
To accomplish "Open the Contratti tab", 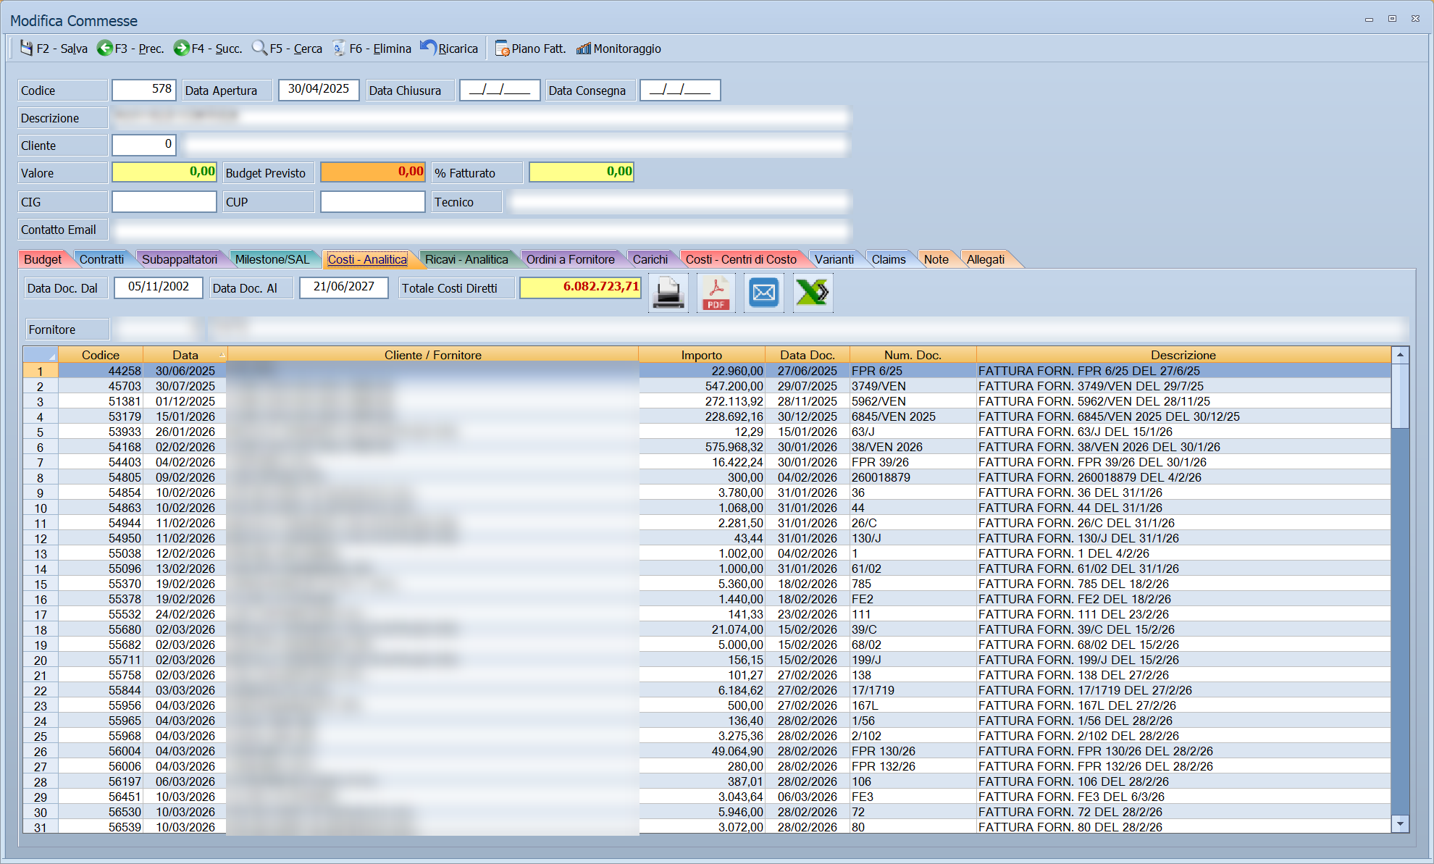I will pos(101,259).
